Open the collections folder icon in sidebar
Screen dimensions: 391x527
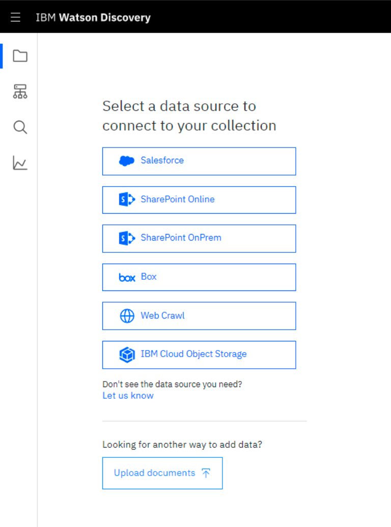point(20,56)
